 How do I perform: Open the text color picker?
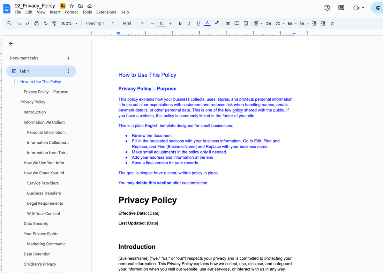click(207, 23)
